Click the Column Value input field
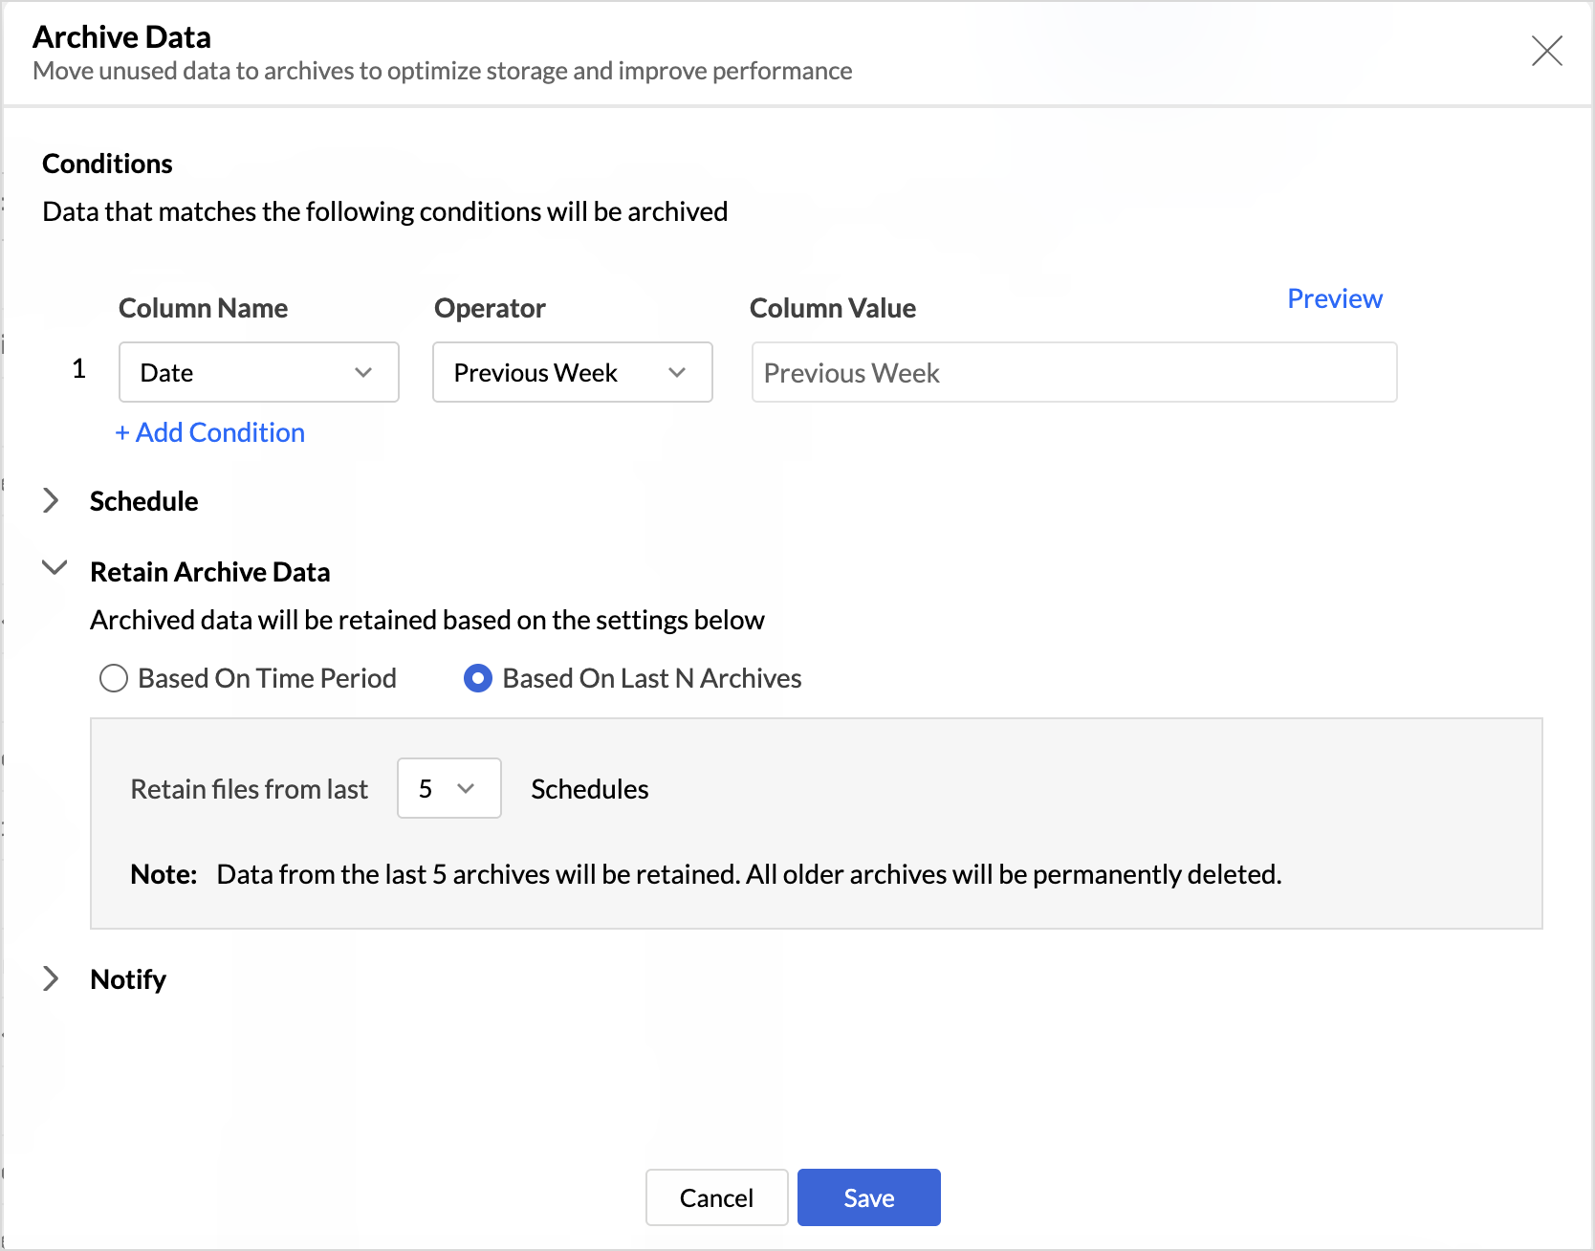This screenshot has height=1251, width=1595. (1073, 372)
